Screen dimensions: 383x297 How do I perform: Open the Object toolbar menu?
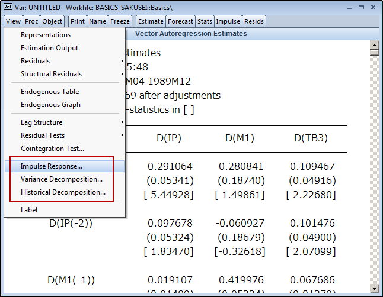tap(52, 21)
